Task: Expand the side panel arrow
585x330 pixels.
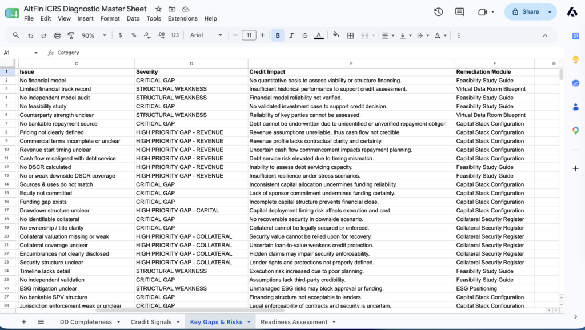Action: pos(576,317)
